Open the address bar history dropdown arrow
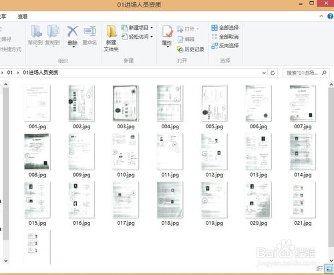Viewport: 334px width, 275px height. point(264,73)
